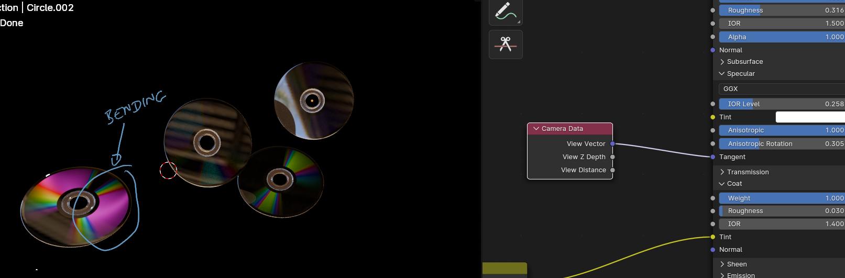This screenshot has height=278, width=845.
Task: Adjust the Anisotropic slider
Action: pos(782,130)
